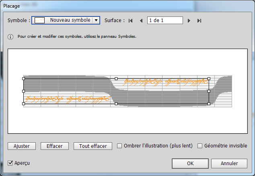Go to the first surface

coord(131,20)
